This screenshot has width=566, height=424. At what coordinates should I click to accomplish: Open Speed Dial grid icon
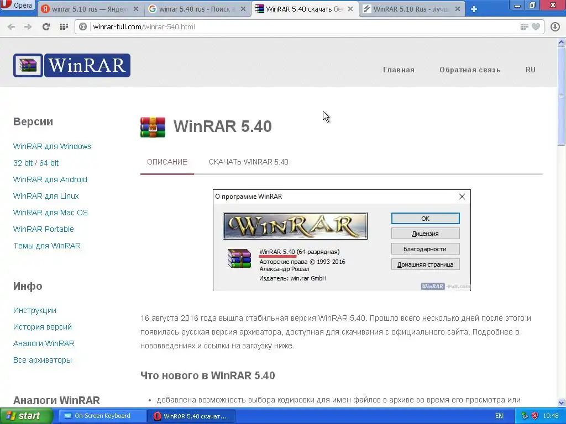64,26
